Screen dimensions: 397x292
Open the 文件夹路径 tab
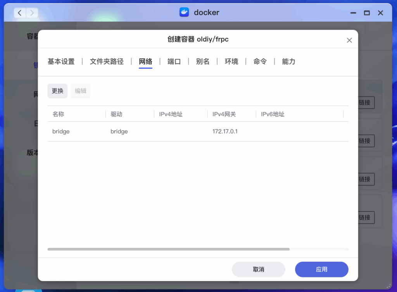pos(107,61)
